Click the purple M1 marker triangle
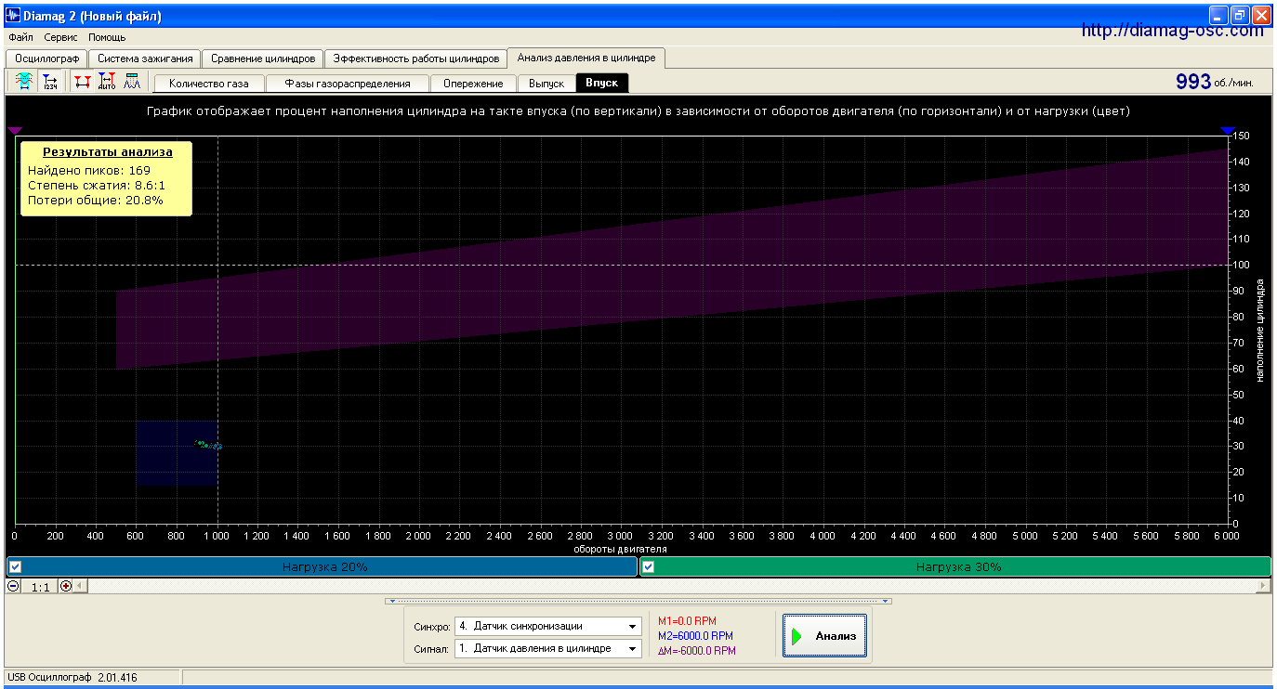Screen dimensions: 1277x689 (13, 132)
